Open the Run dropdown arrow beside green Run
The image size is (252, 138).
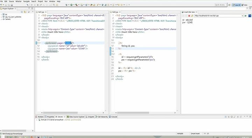74,5
